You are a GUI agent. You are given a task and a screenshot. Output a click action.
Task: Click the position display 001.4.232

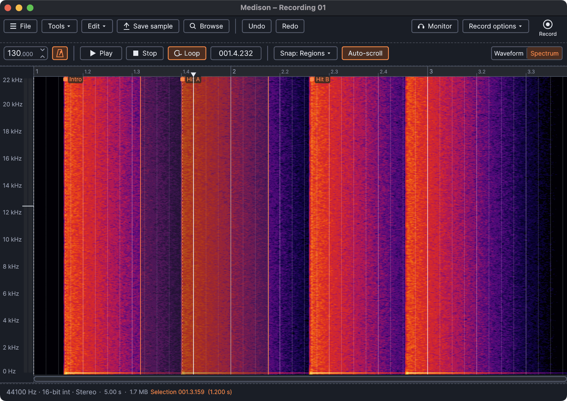pos(236,53)
